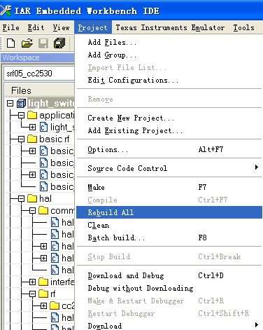This screenshot has width=263, height=330.
Task: Collapse the light_switch project root node
Action: (10, 103)
